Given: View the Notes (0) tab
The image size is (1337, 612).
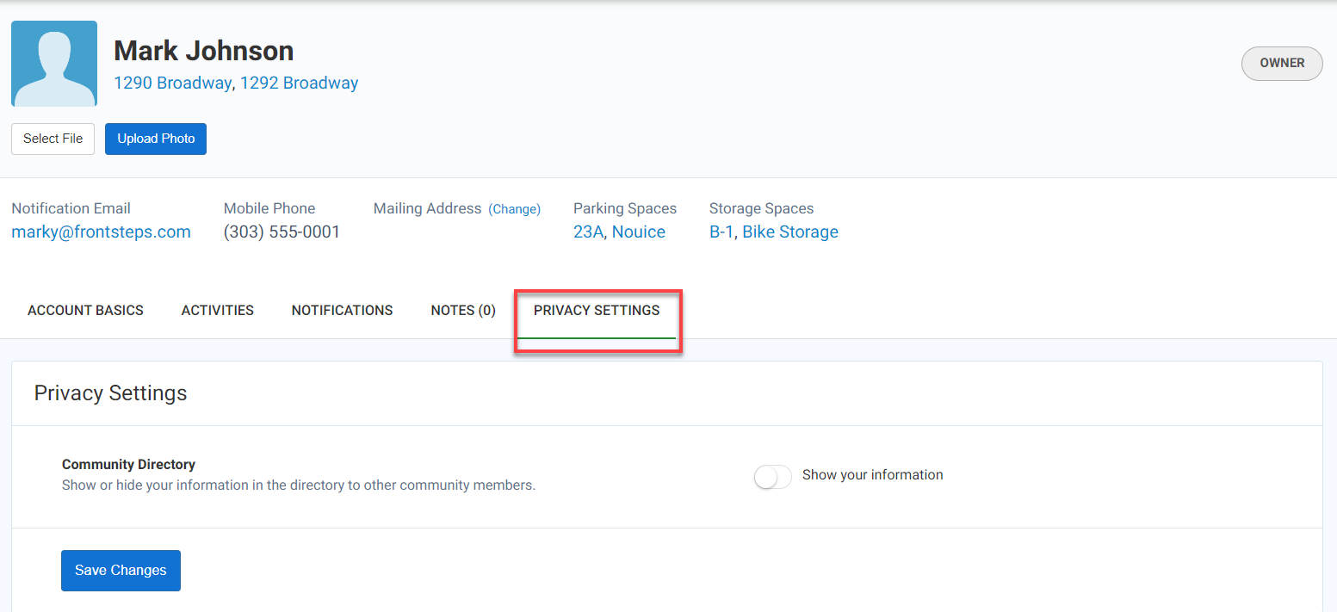Looking at the screenshot, I should pyautogui.click(x=462, y=310).
